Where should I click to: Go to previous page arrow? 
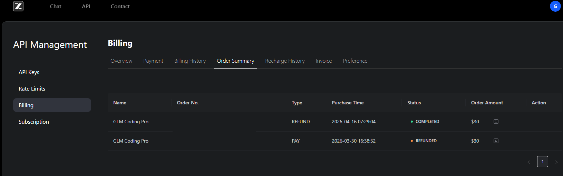point(528,162)
